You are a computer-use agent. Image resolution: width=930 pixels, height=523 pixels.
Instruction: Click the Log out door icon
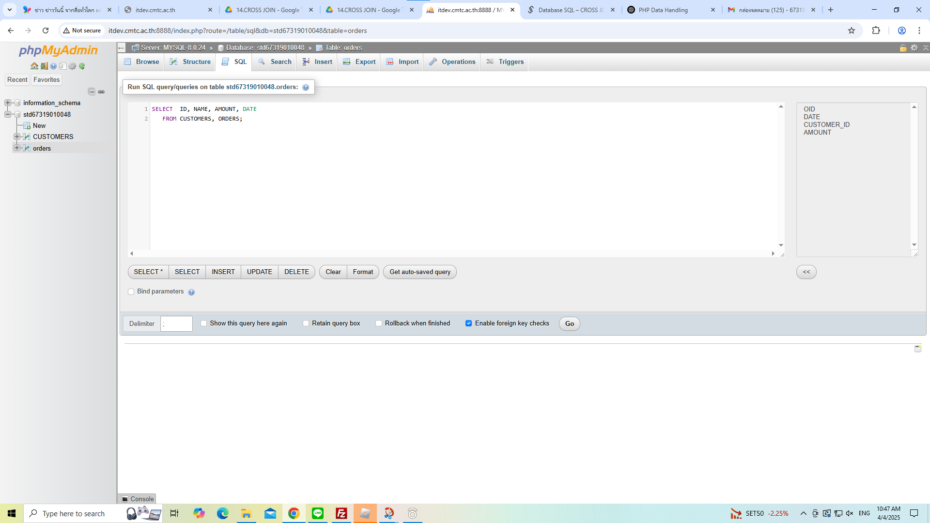pos(44,66)
